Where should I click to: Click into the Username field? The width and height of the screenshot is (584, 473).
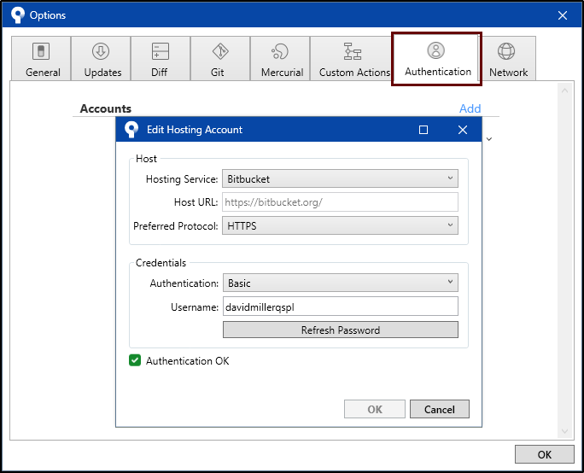point(340,307)
